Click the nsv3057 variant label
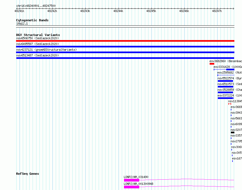This screenshot has width=242, height=190. click(x=237, y=153)
